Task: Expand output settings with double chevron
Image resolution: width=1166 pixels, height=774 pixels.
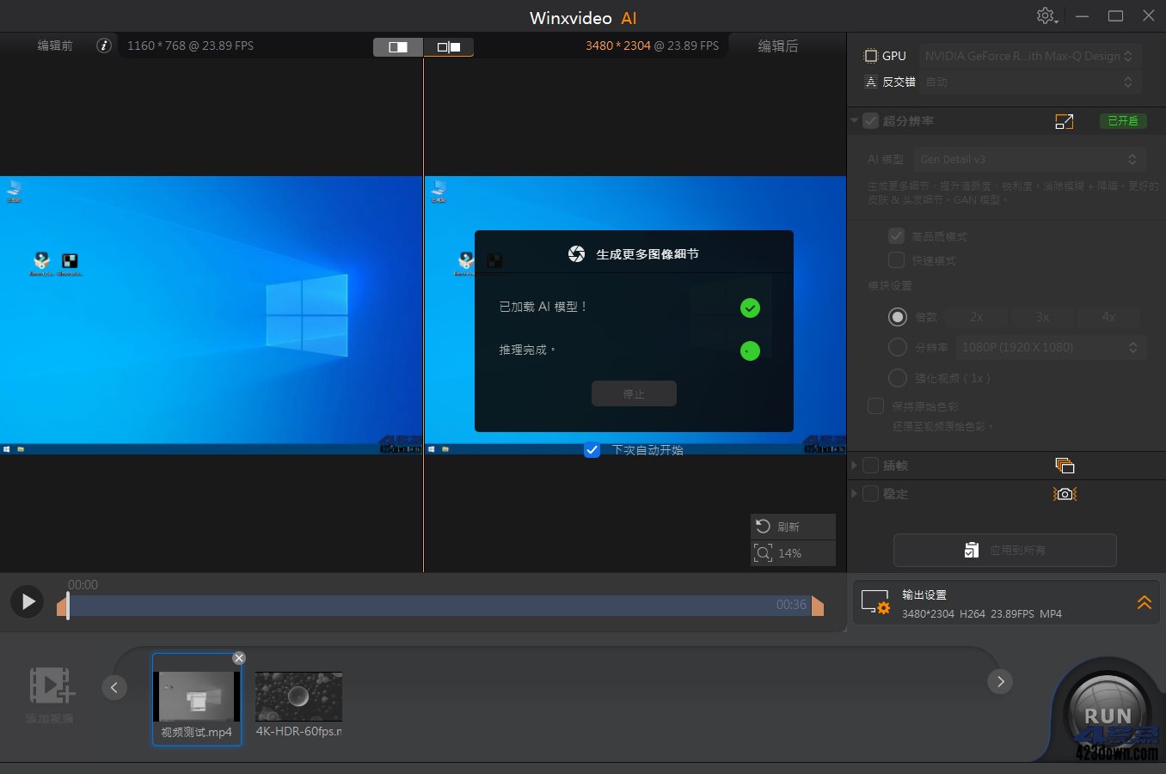Action: [1144, 602]
